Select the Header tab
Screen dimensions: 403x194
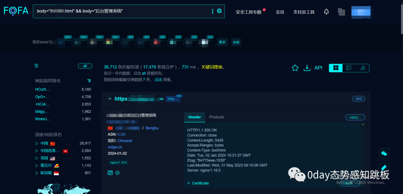click(194, 117)
